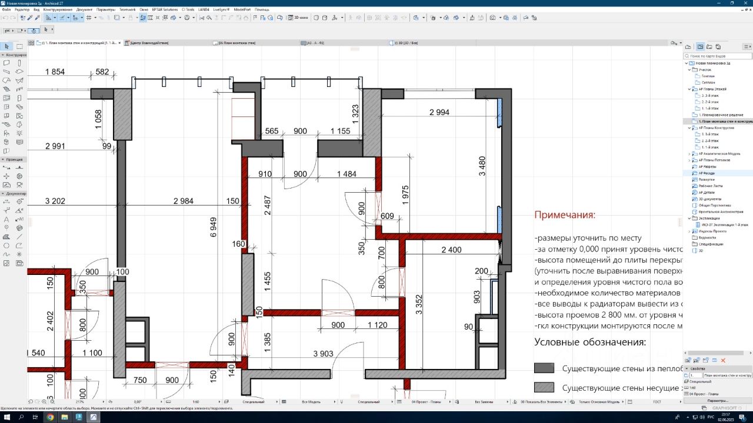Image resolution: width=753 pixels, height=423 pixels.
Task: Switch to the План монтажа стен tab
Action: coord(237,43)
